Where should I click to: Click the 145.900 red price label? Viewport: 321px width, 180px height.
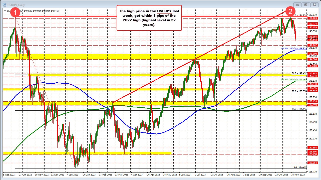313,54
